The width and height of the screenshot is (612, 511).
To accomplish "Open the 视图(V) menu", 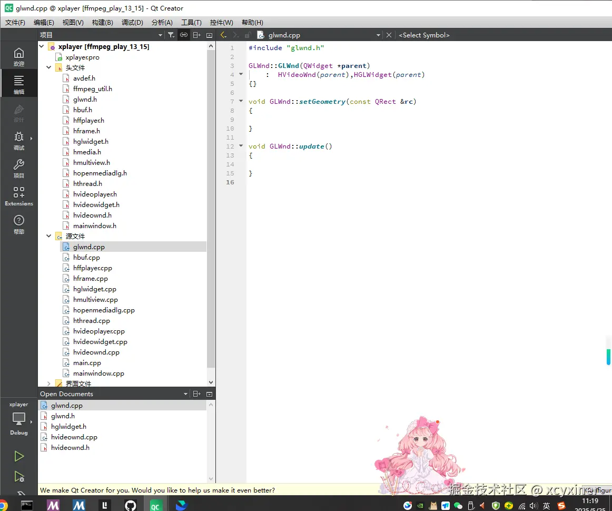I will tap(73, 22).
